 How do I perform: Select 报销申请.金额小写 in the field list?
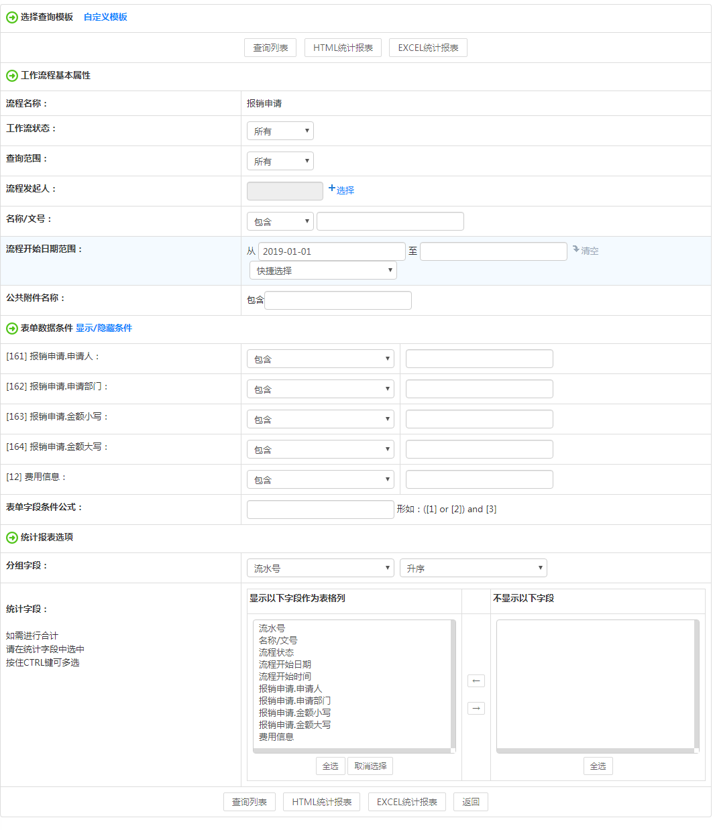(x=294, y=713)
